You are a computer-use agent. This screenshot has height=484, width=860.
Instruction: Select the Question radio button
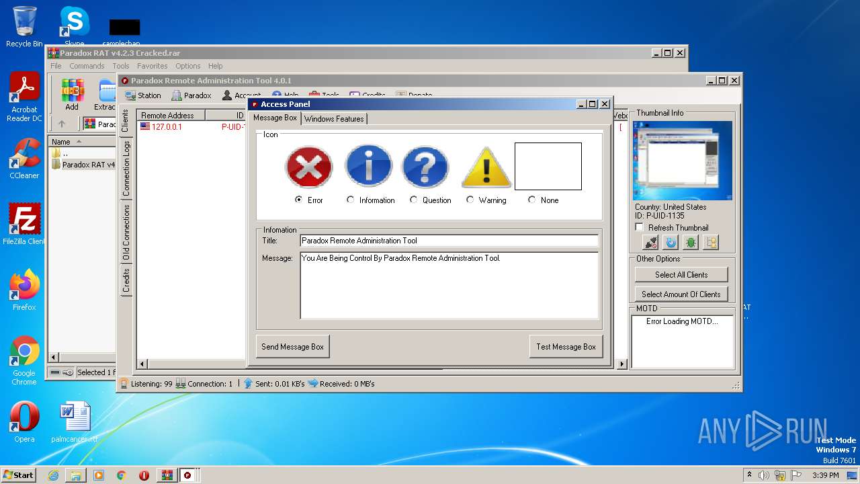tap(413, 200)
